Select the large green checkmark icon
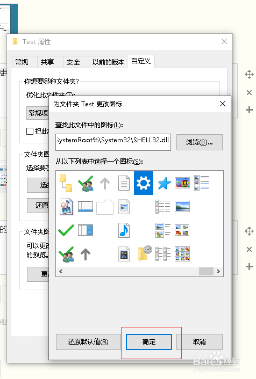The width and height of the screenshot is (256, 379). tap(66, 230)
